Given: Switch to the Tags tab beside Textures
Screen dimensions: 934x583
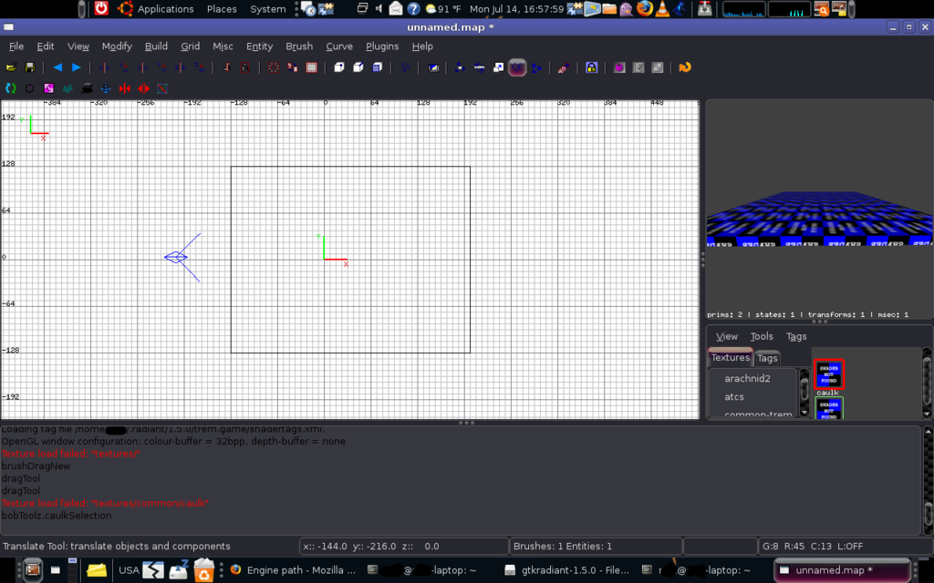Looking at the screenshot, I should click(x=767, y=357).
